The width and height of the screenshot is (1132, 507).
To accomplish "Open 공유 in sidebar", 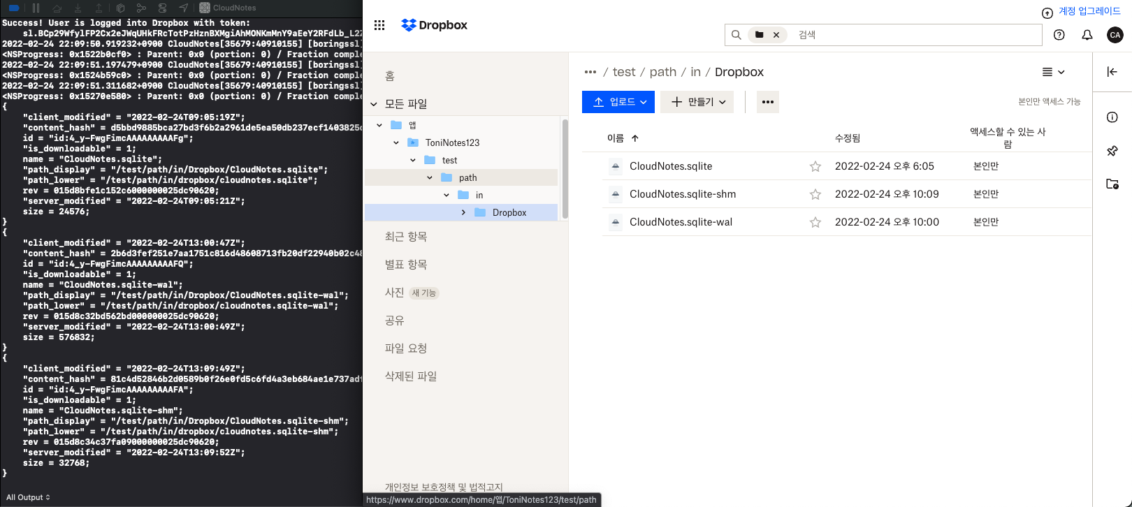I will click(x=394, y=321).
